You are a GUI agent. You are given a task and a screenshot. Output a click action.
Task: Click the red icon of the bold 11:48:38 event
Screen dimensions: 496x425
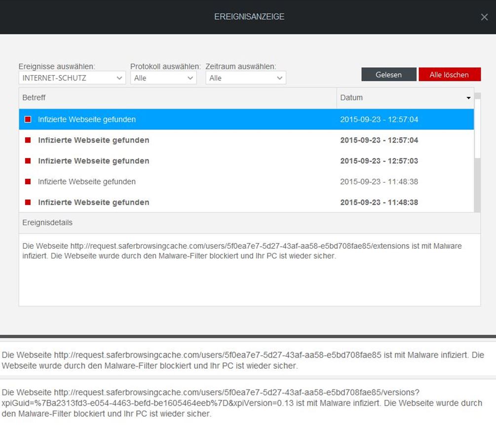click(28, 202)
